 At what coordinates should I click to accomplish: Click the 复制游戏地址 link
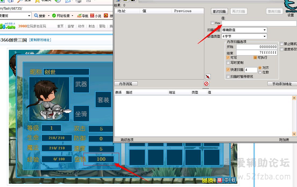40,40
